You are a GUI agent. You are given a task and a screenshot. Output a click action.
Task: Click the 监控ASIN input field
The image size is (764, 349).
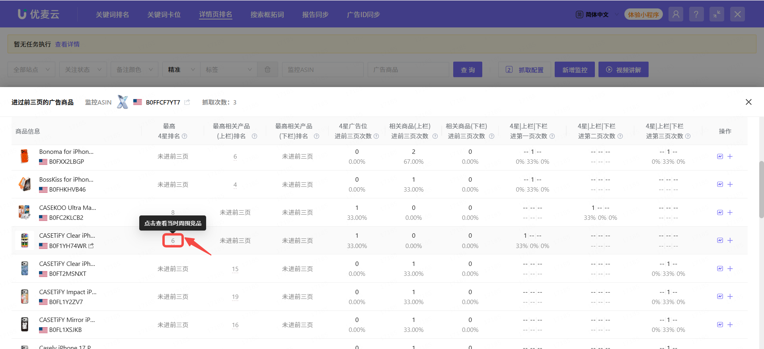323,70
